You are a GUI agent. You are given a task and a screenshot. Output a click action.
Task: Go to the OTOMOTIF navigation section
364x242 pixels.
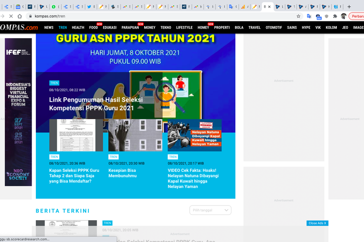[x=274, y=28]
